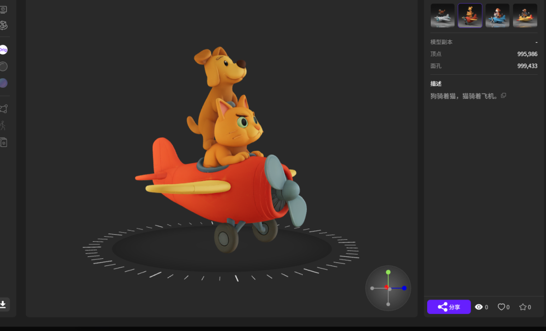The width and height of the screenshot is (546, 331).
Task: Open the walking figure animation tool
Action: [x=3, y=126]
